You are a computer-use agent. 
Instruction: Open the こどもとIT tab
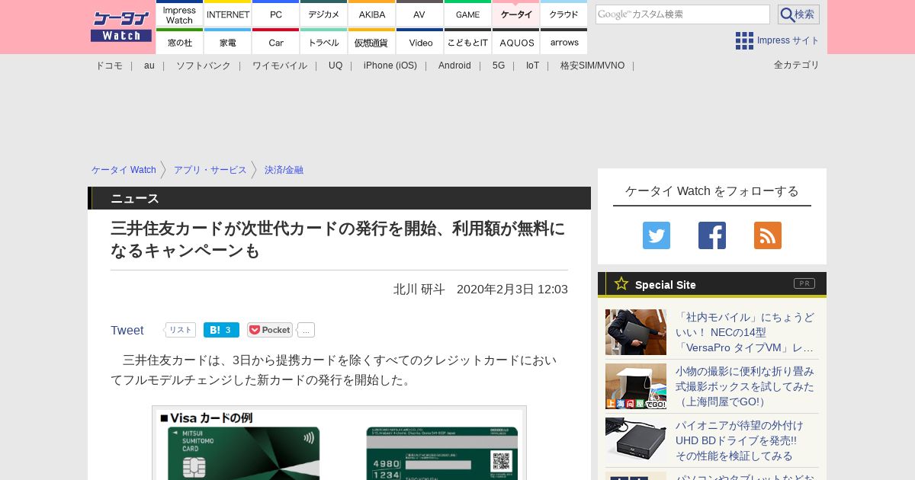(x=467, y=42)
